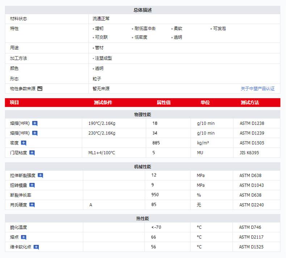Screen dimensions: 286x258
Task: Click the 管材 application tag
Action: (99, 48)
